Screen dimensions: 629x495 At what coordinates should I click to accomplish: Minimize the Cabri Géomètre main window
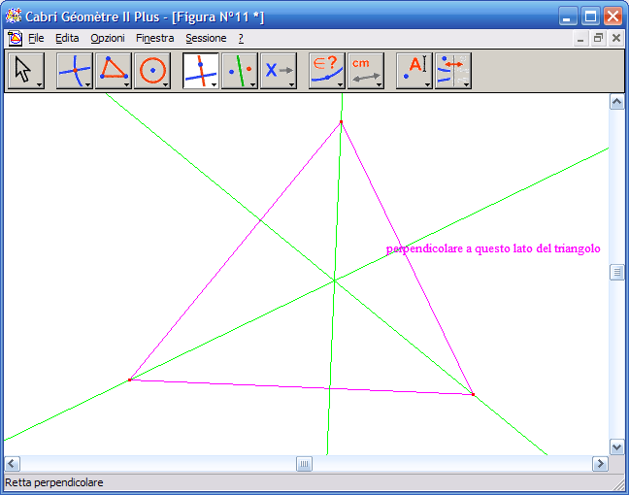[x=568, y=16]
